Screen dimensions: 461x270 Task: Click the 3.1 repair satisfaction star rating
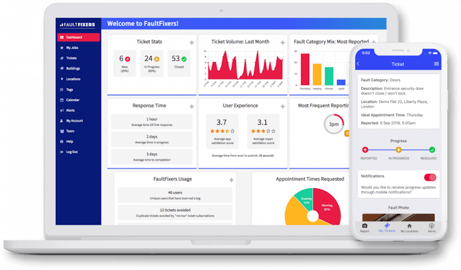pos(263,131)
